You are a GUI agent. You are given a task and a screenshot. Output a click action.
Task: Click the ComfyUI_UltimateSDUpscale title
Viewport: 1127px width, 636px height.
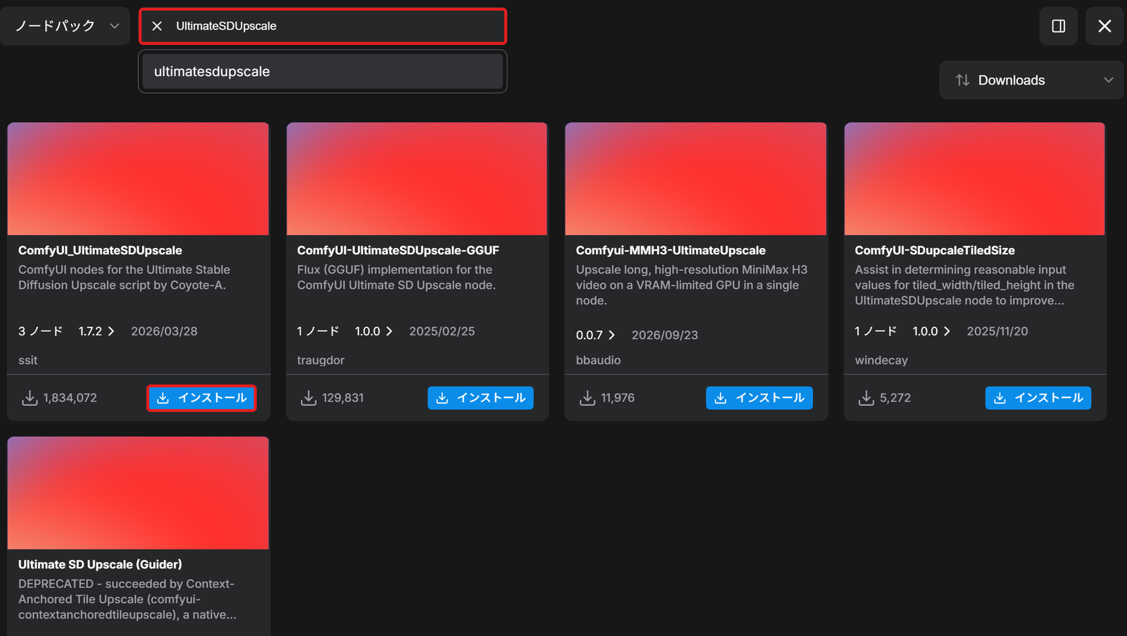100,250
